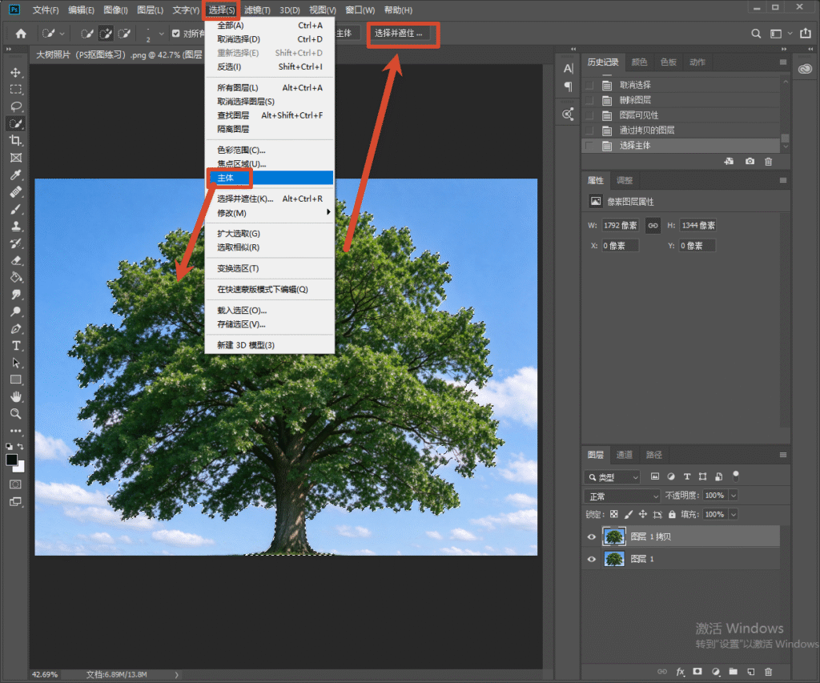Create a new group folder in Layers panel
Image resolution: width=820 pixels, height=683 pixels.
coord(734,672)
